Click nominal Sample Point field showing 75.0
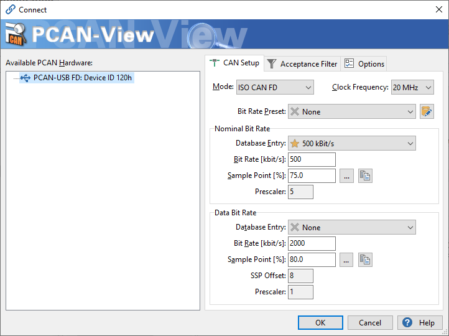Screen dimensions: 449x336 (312, 175)
